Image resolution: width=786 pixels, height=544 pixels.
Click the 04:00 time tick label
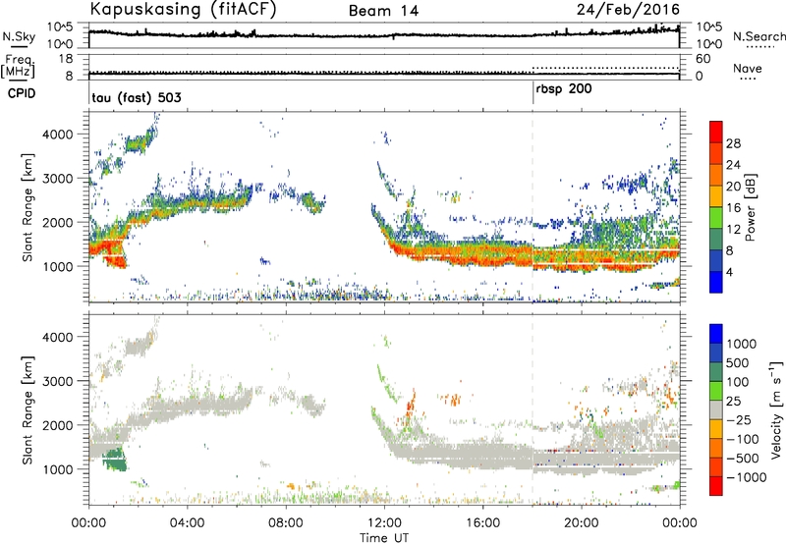[x=187, y=523]
